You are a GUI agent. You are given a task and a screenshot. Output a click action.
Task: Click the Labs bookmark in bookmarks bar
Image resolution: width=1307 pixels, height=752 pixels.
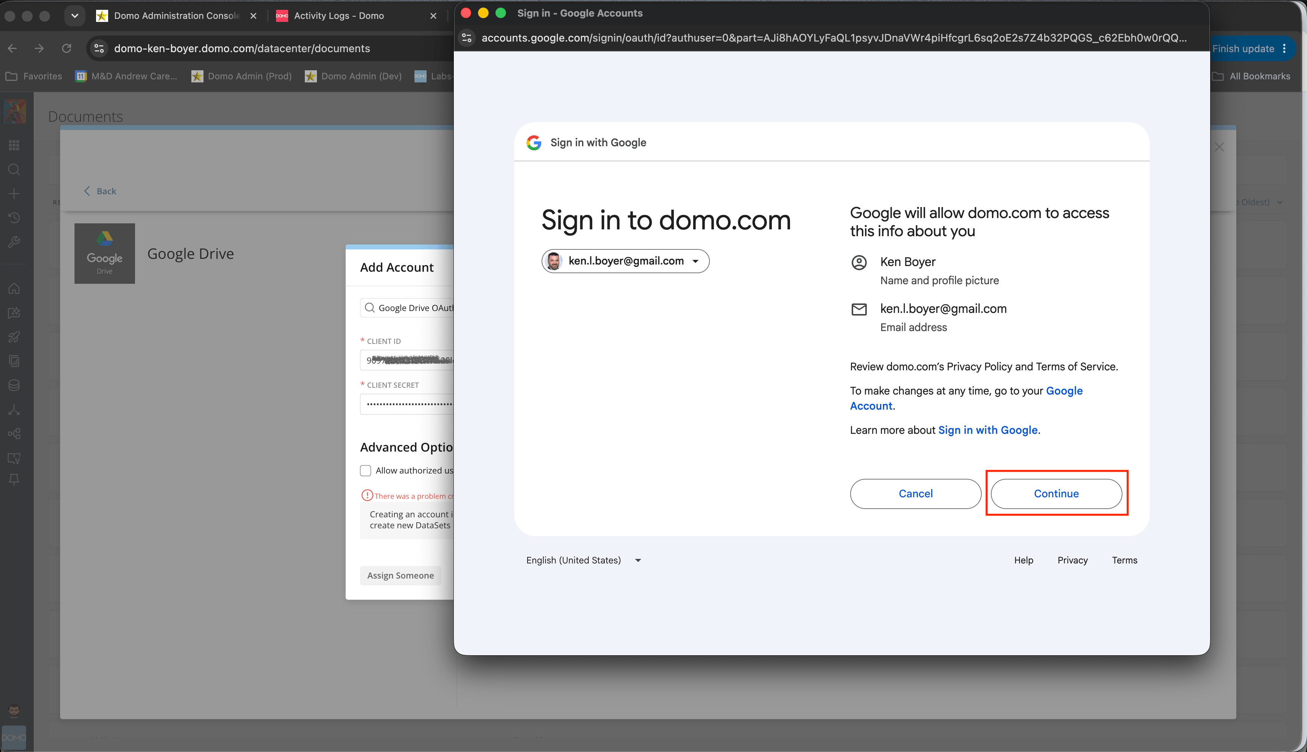(x=434, y=76)
